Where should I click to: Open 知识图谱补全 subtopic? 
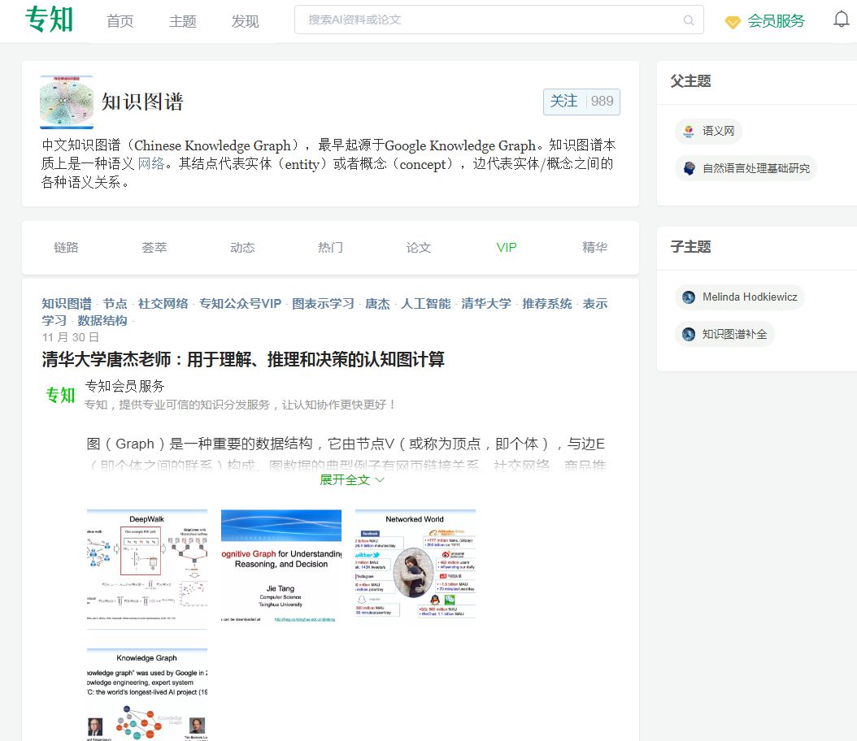tap(724, 334)
